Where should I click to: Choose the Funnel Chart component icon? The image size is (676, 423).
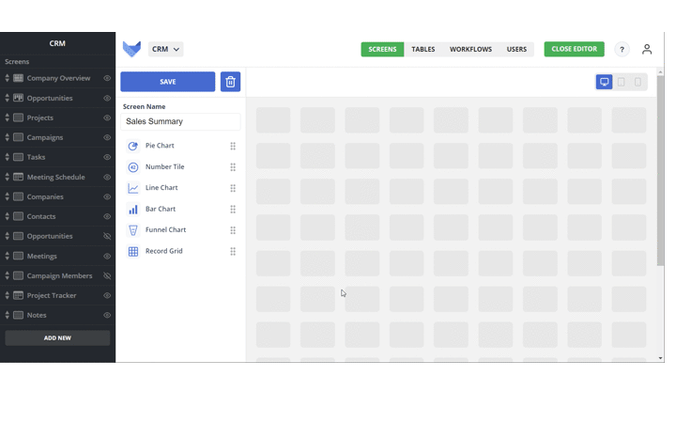coord(133,230)
